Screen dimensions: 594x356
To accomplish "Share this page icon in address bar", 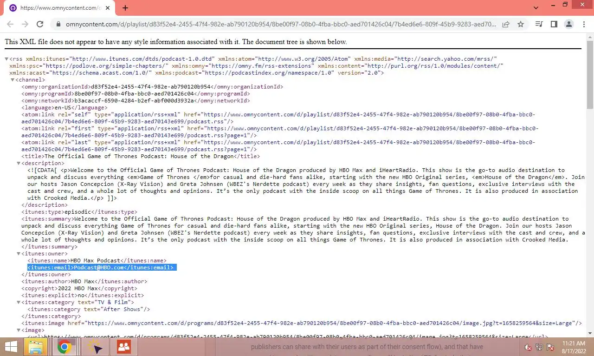I will pos(506,24).
